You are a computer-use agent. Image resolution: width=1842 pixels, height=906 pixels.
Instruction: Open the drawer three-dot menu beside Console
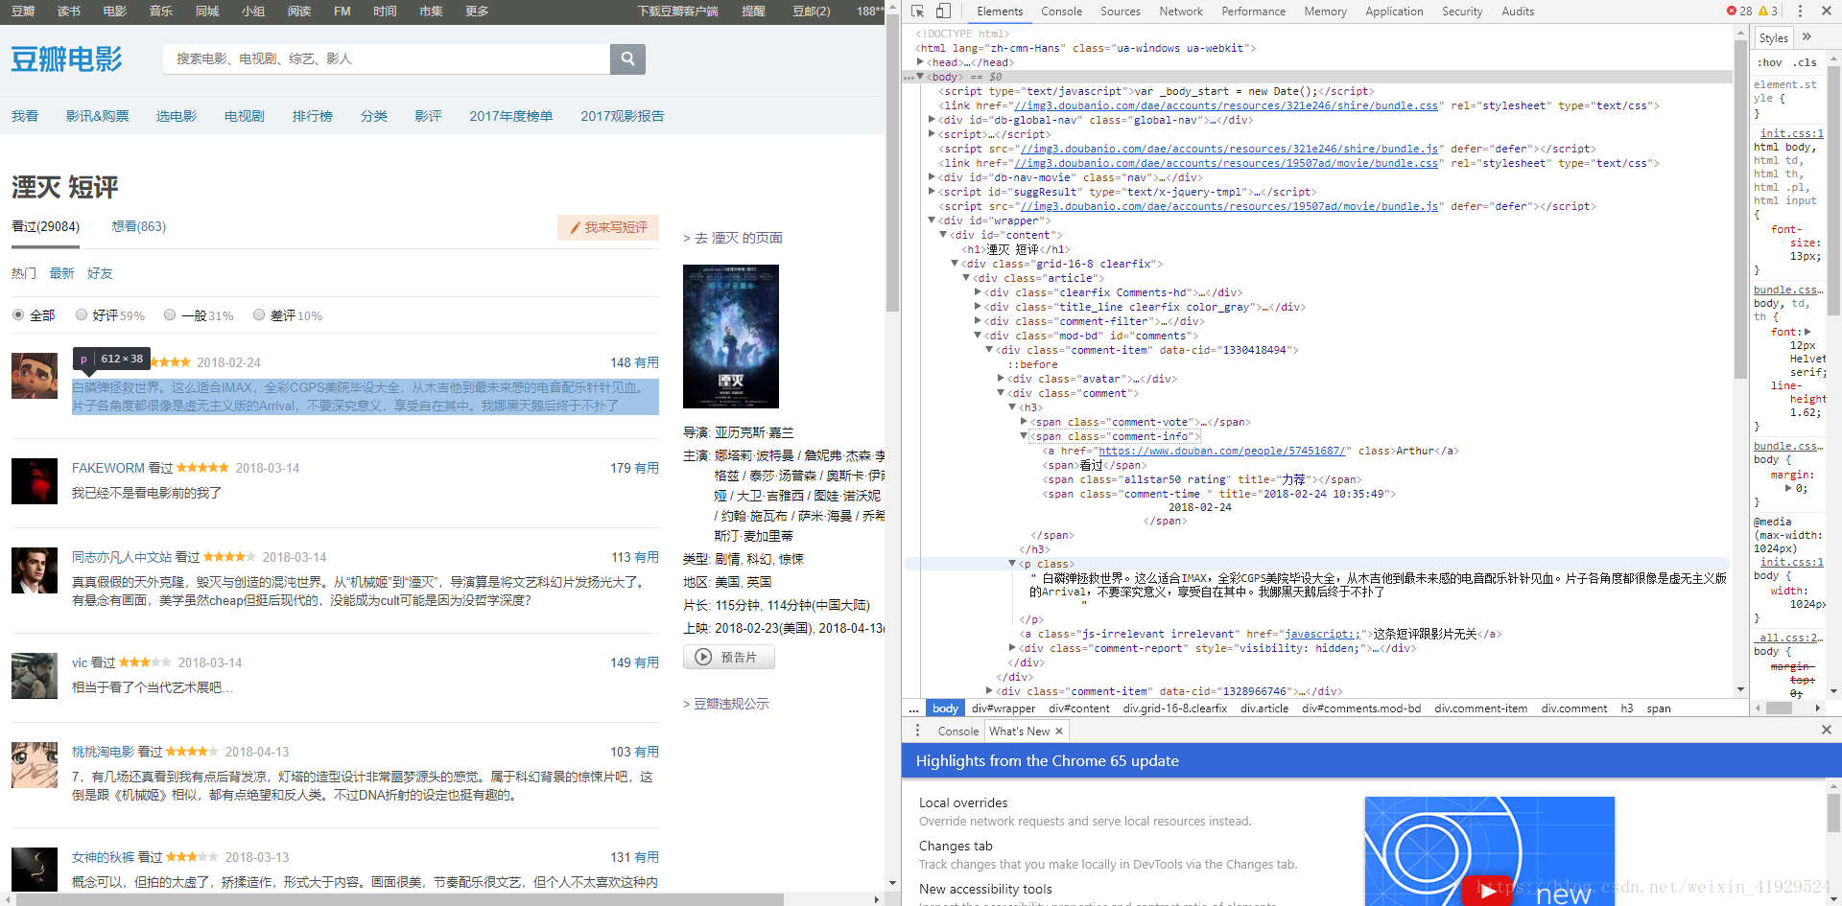click(x=917, y=731)
